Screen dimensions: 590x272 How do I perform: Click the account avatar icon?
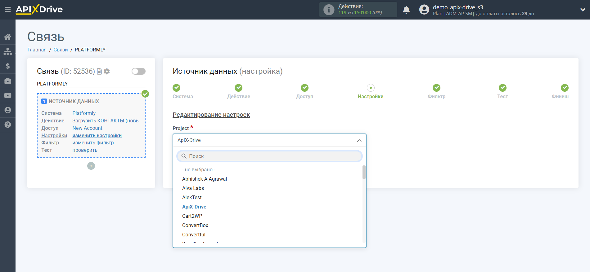(x=424, y=10)
